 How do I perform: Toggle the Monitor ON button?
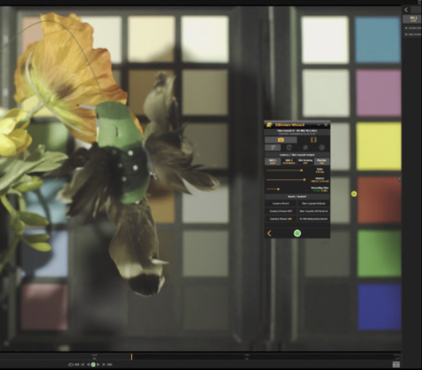[x=321, y=161]
